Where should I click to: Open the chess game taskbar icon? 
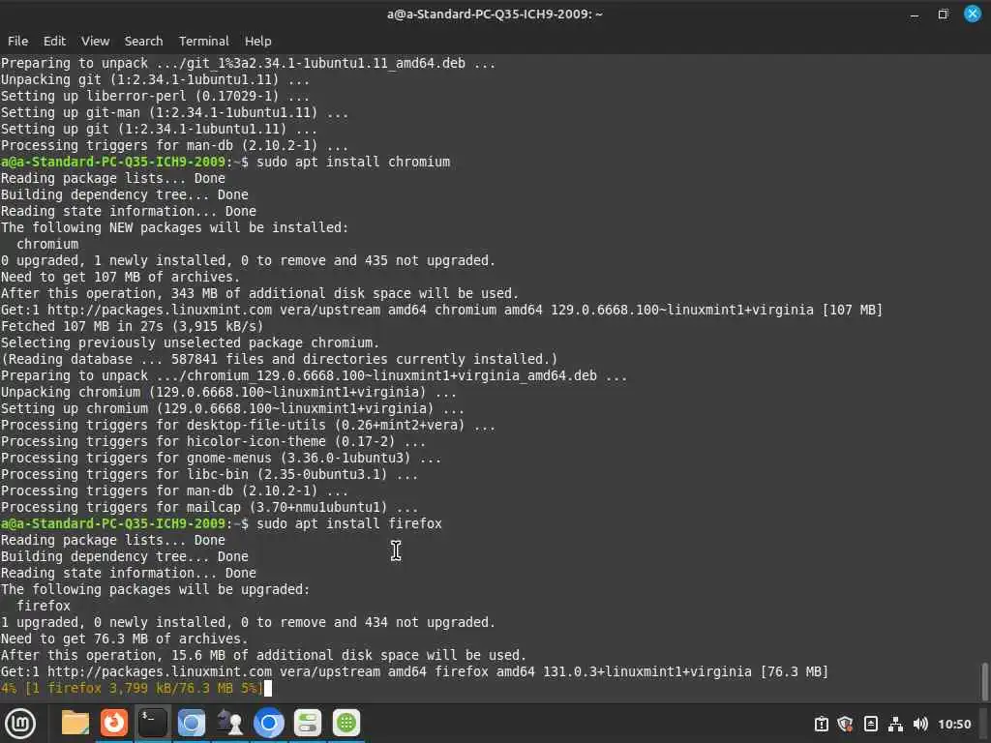click(x=229, y=724)
